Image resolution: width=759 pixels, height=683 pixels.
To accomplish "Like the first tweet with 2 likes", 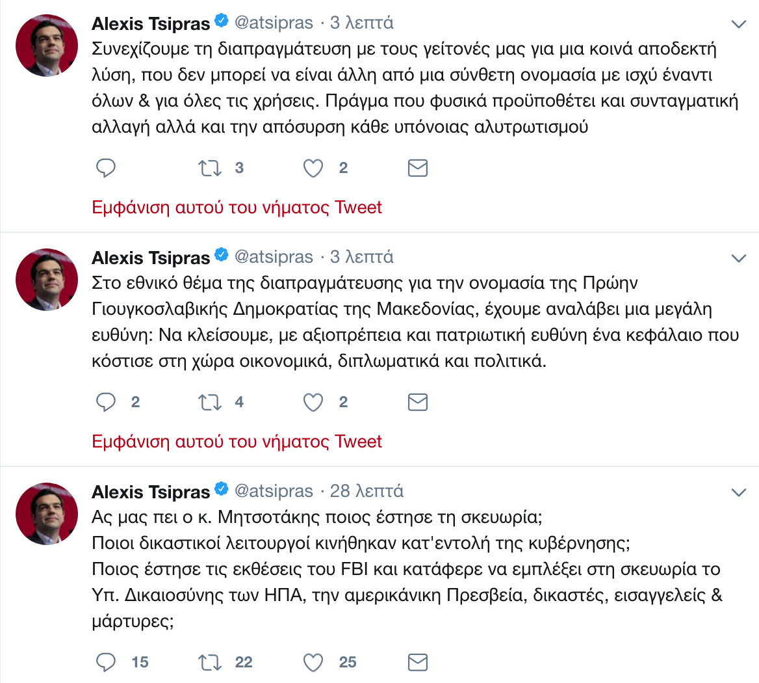I will 313,168.
